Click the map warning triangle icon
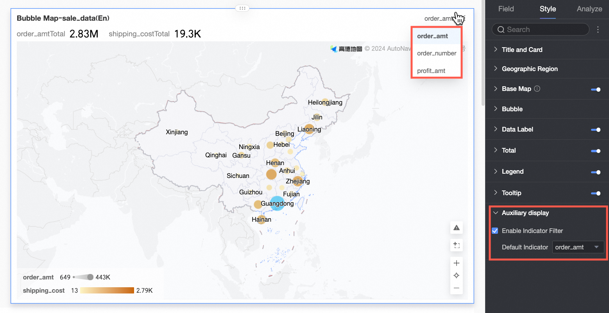Screen dimensions: 609x313 [456, 228]
